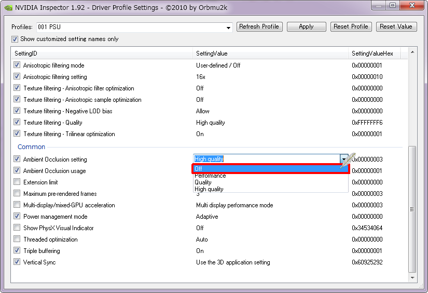
Task: Click the Refresh Profile button
Action: coord(259,27)
